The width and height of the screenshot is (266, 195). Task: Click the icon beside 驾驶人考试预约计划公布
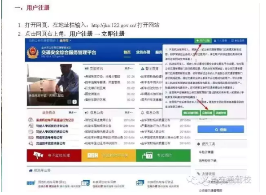pyautogui.click(x=31, y=126)
